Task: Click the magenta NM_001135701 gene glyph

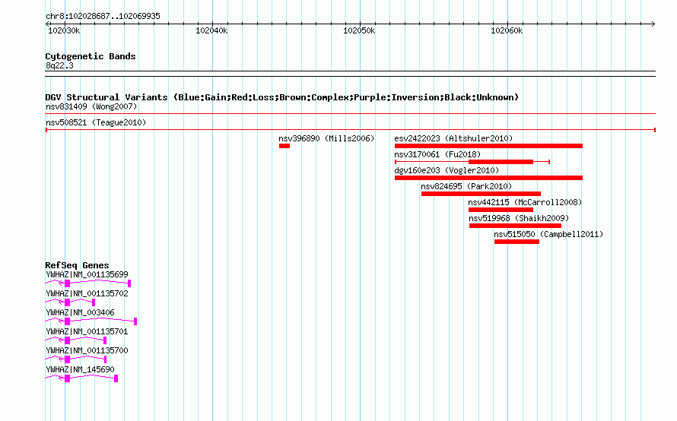Action: click(x=75, y=340)
